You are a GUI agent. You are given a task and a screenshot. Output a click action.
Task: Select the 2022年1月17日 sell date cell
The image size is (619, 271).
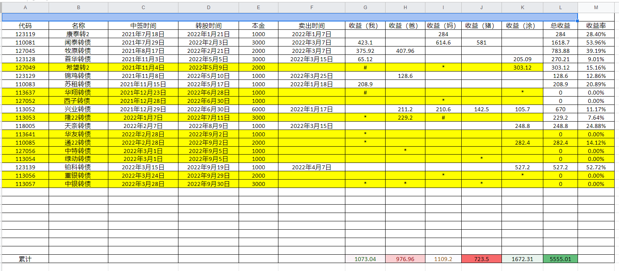coord(311,109)
